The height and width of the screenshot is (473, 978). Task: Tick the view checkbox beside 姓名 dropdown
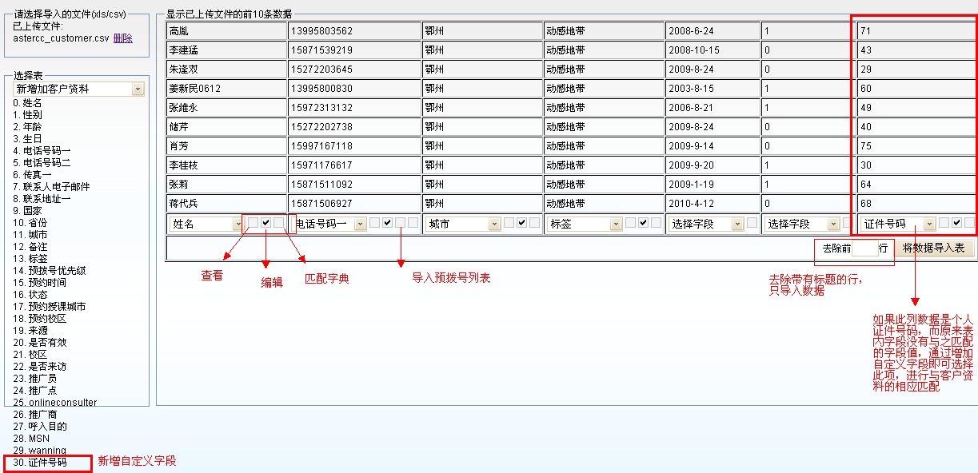253,223
